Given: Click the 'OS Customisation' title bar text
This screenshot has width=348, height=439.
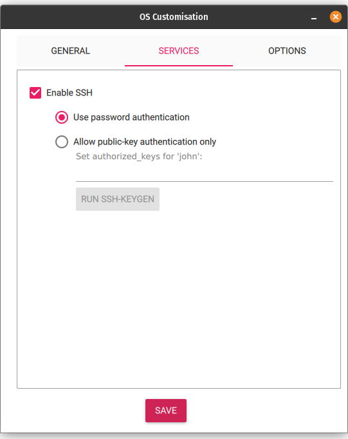Looking at the screenshot, I should tap(174, 17).
